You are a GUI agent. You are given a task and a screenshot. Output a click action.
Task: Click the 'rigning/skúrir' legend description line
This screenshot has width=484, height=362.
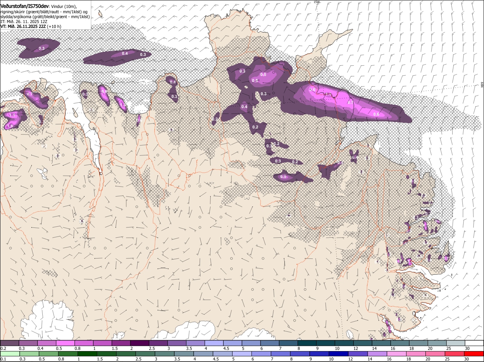pyautogui.click(x=44, y=12)
